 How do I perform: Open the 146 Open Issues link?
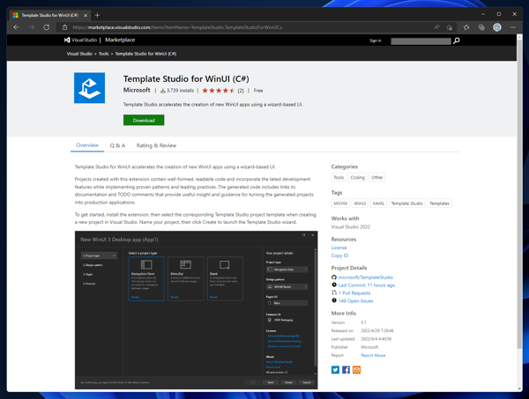355,301
